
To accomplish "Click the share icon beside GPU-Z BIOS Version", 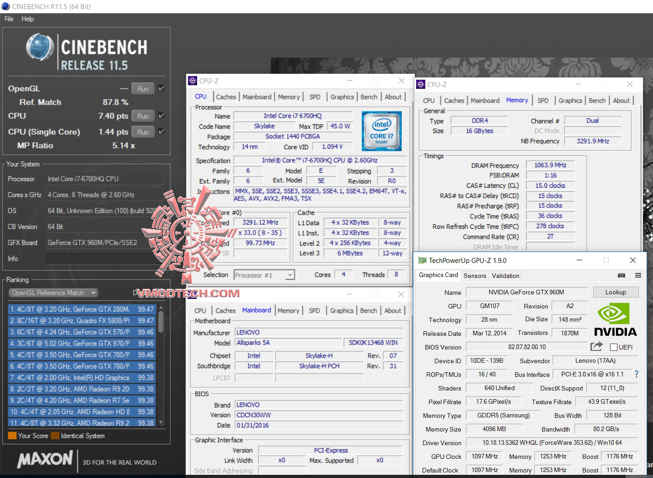I will (x=596, y=346).
